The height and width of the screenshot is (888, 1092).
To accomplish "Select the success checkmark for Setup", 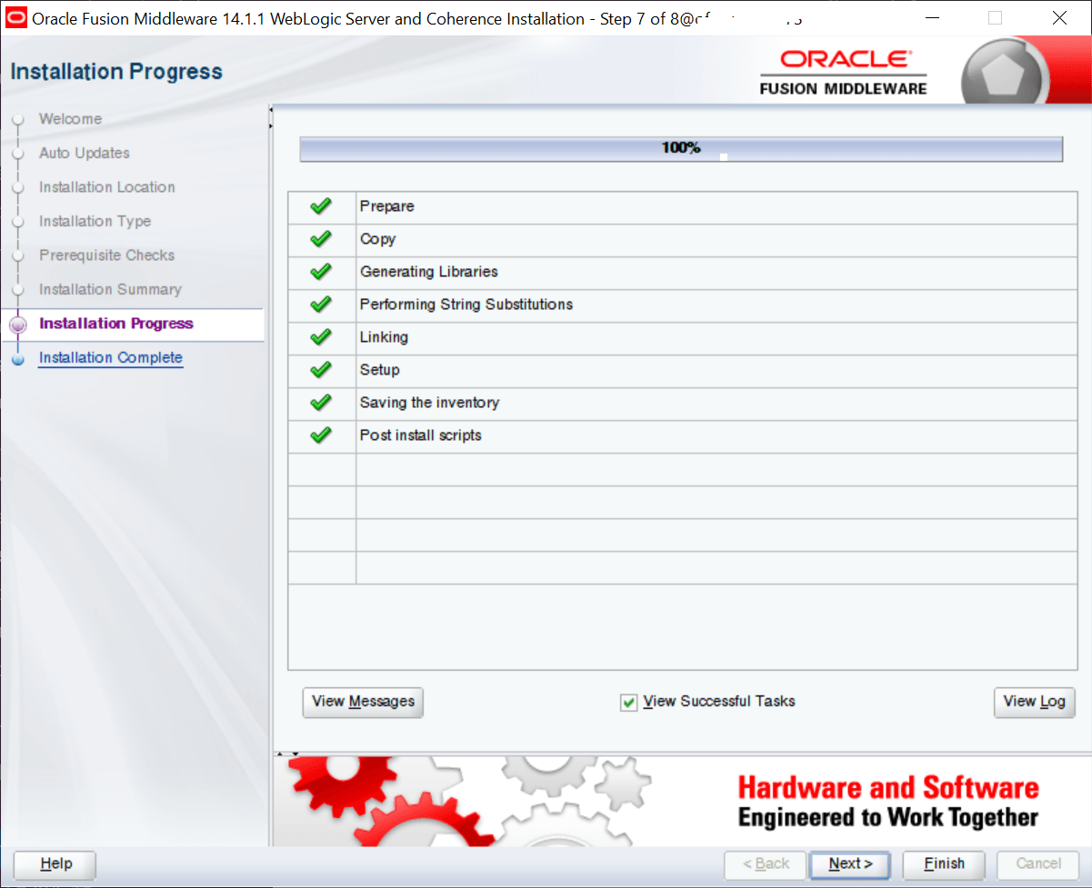I will 320,370.
